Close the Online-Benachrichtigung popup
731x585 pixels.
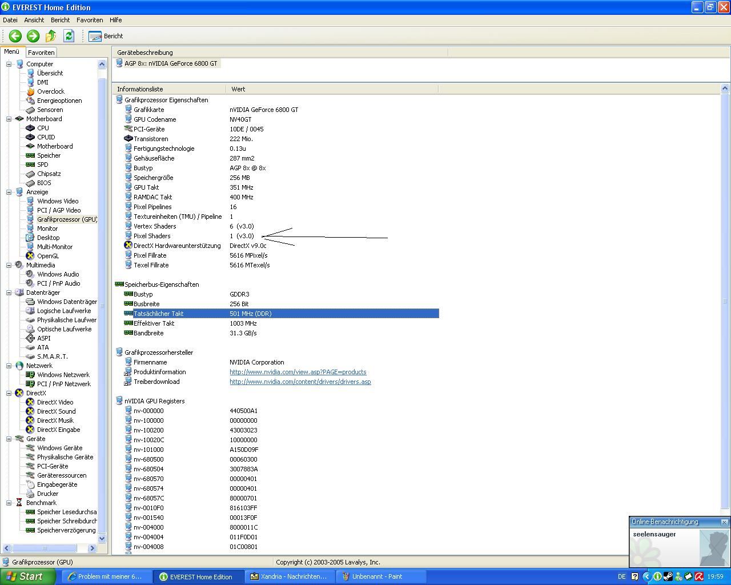pos(725,522)
